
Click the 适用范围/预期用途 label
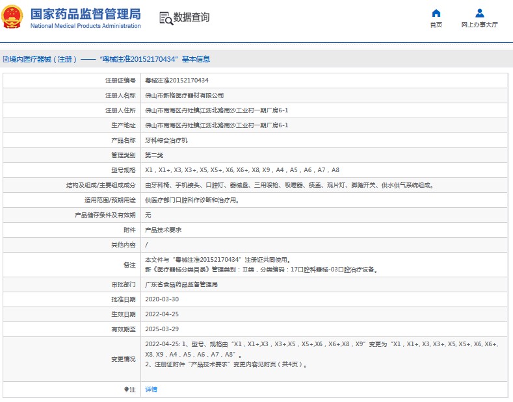tap(110, 200)
